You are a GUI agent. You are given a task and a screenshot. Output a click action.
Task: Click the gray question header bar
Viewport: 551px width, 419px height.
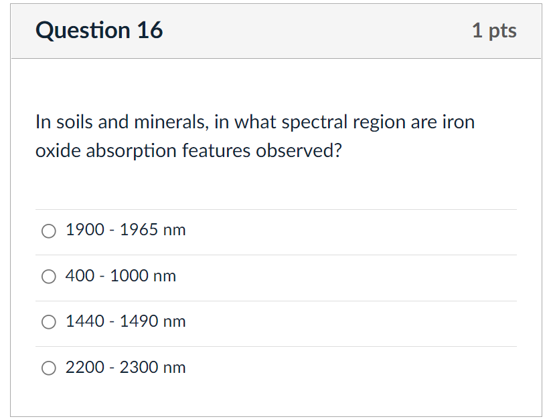(x=315, y=31)
